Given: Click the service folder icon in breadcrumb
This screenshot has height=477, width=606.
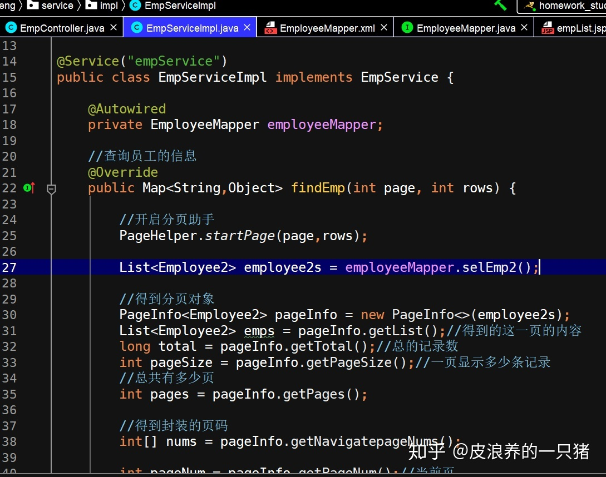Looking at the screenshot, I should click(x=33, y=5).
